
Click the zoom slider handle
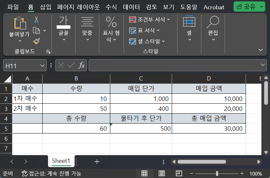pyautogui.click(x=217, y=174)
